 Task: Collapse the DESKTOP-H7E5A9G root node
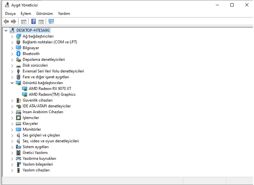click(6, 30)
